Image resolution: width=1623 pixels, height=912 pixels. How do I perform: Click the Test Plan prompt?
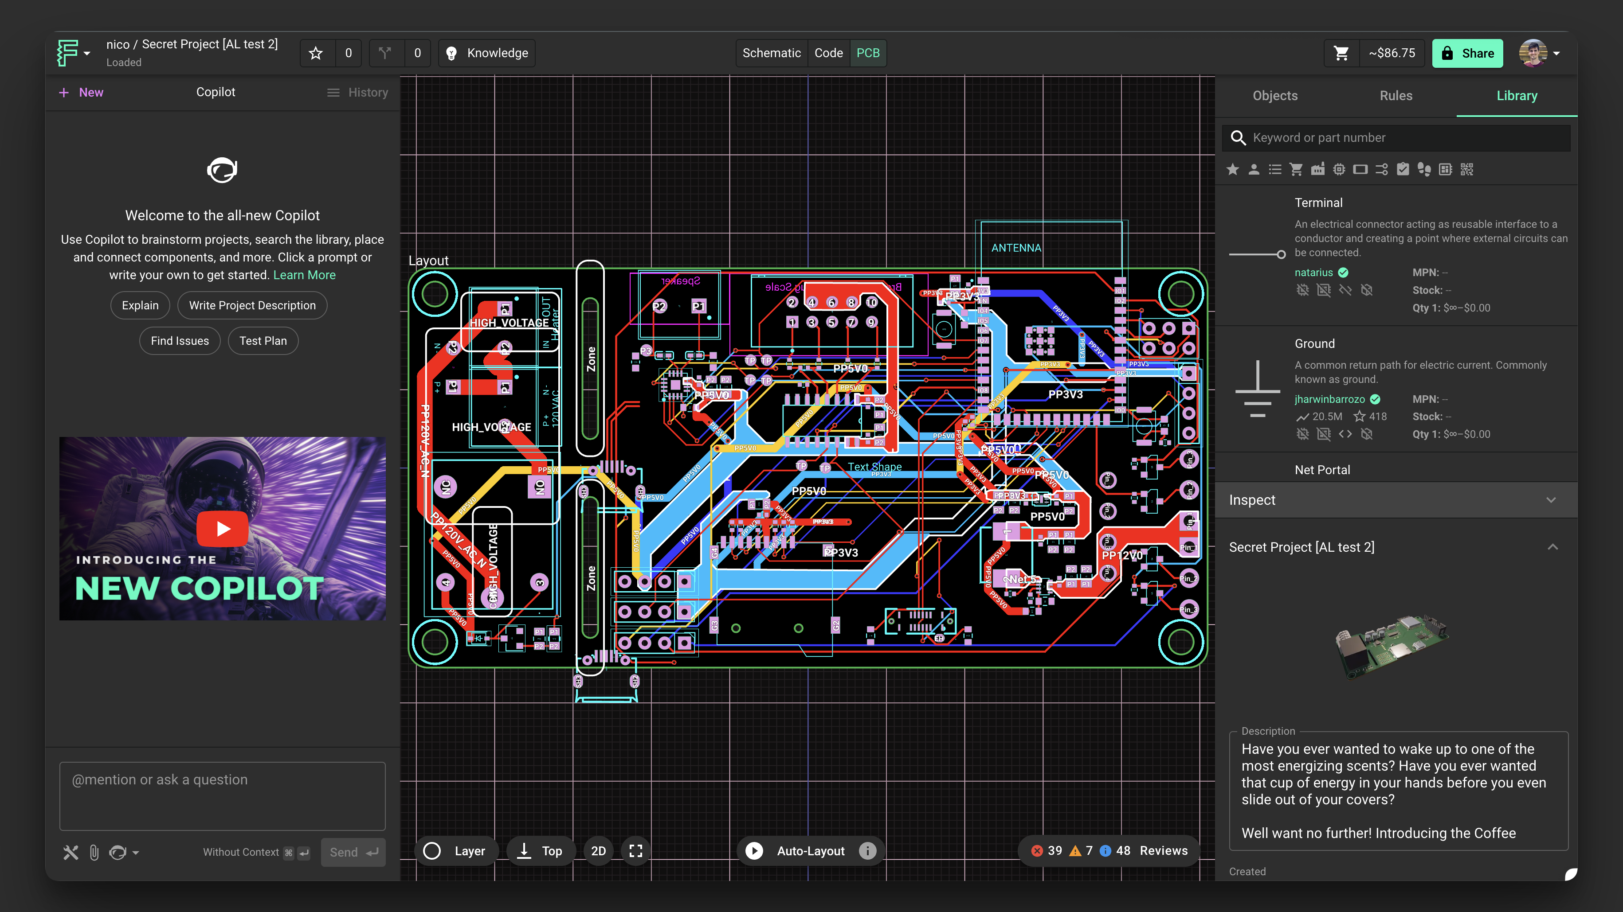coord(263,341)
